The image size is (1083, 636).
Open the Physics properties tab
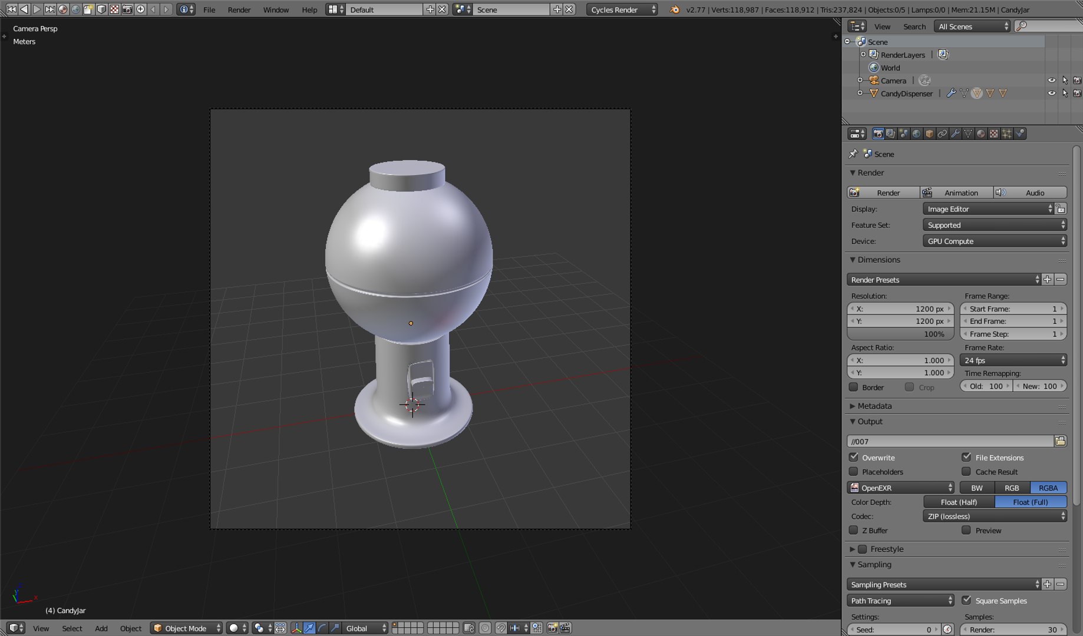1020,134
